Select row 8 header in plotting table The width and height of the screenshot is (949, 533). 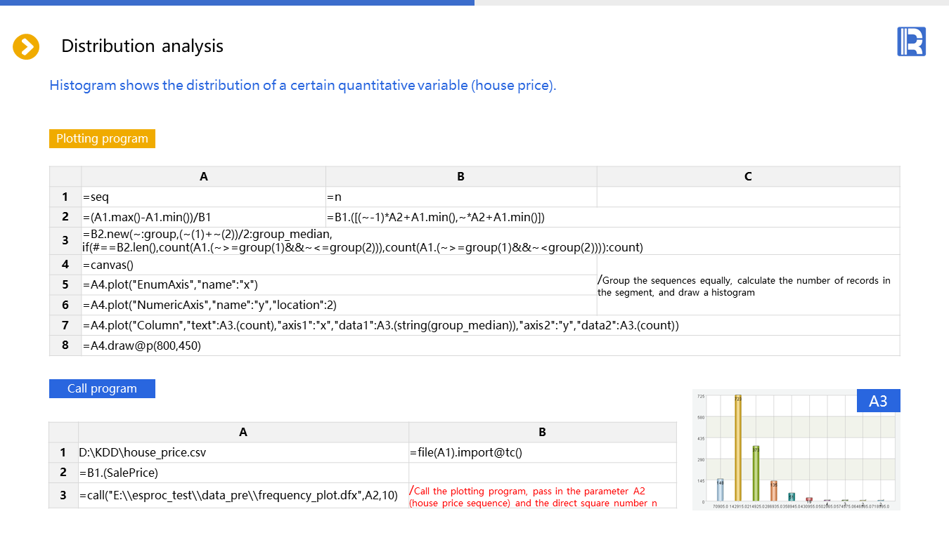coord(65,346)
